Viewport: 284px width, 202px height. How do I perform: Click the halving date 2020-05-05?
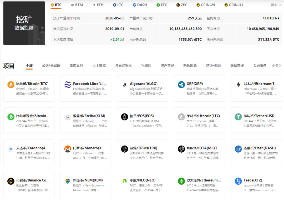click(x=115, y=18)
